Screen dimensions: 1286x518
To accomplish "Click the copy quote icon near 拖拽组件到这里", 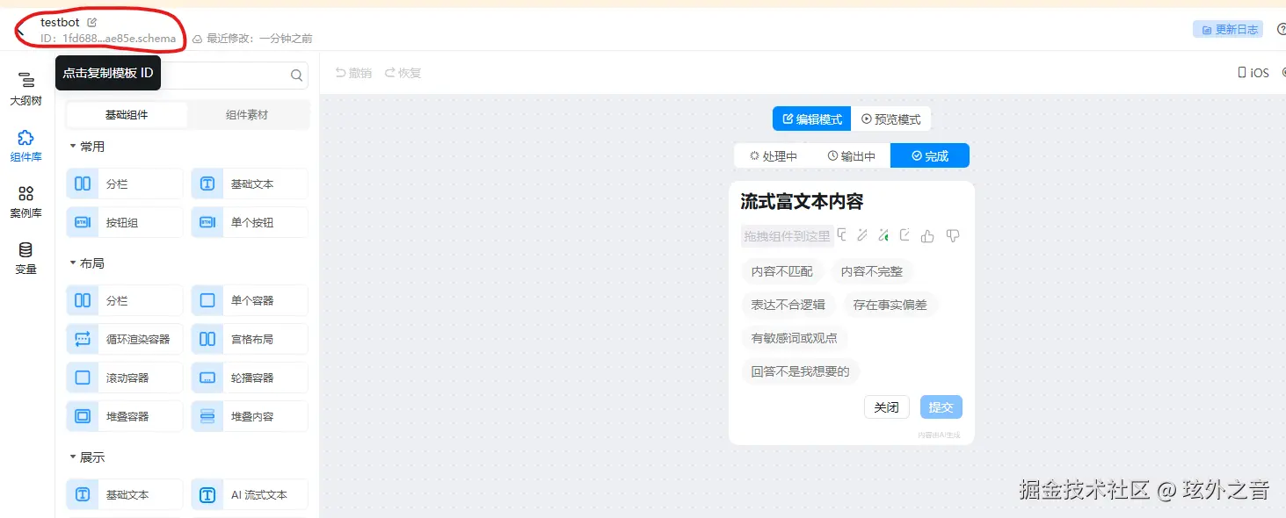I will 841,235.
